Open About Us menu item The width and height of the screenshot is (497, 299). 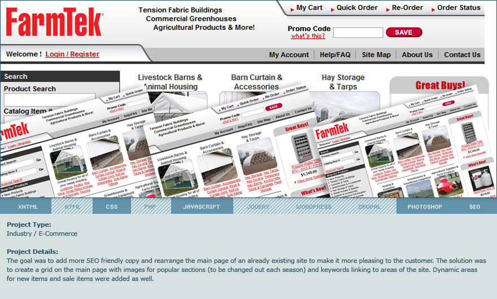[x=417, y=55]
